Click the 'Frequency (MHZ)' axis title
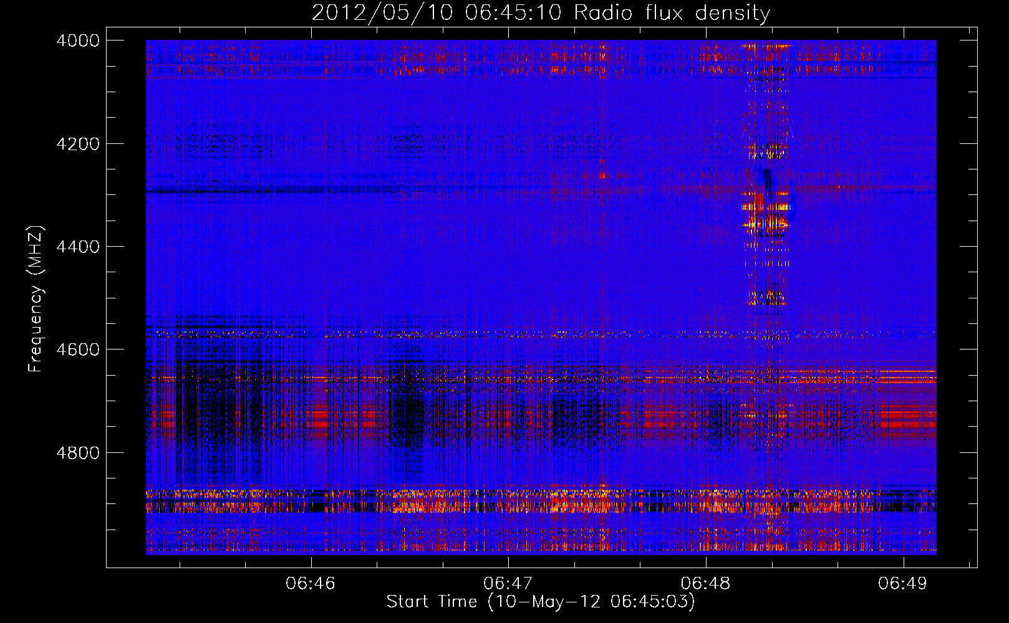1009x623 pixels. click(x=36, y=299)
